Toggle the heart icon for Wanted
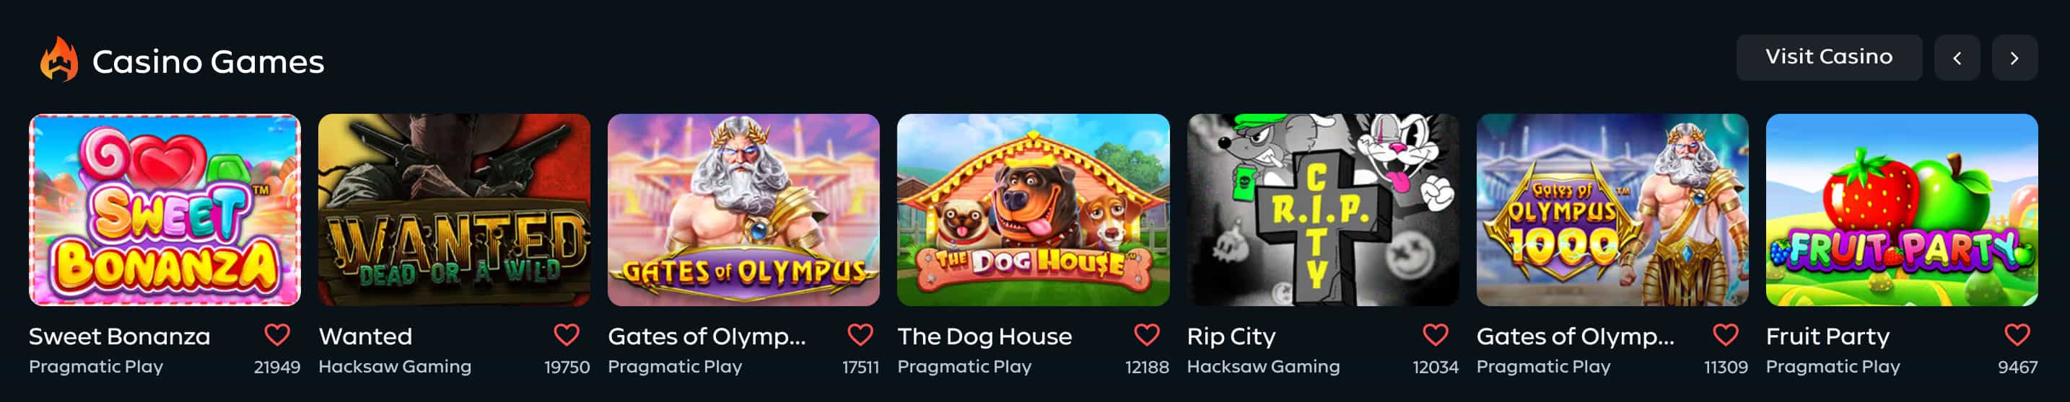The image size is (2070, 402). point(567,334)
